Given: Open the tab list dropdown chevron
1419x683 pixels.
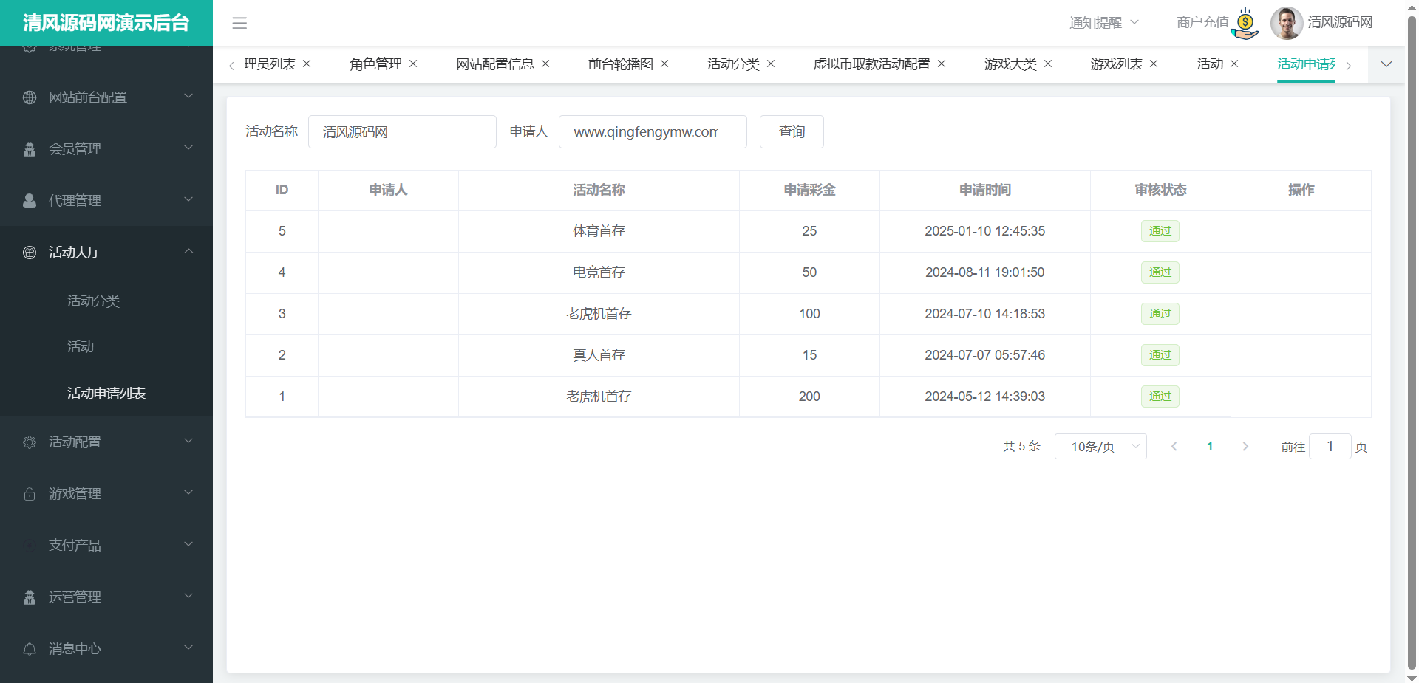Looking at the screenshot, I should (x=1386, y=64).
